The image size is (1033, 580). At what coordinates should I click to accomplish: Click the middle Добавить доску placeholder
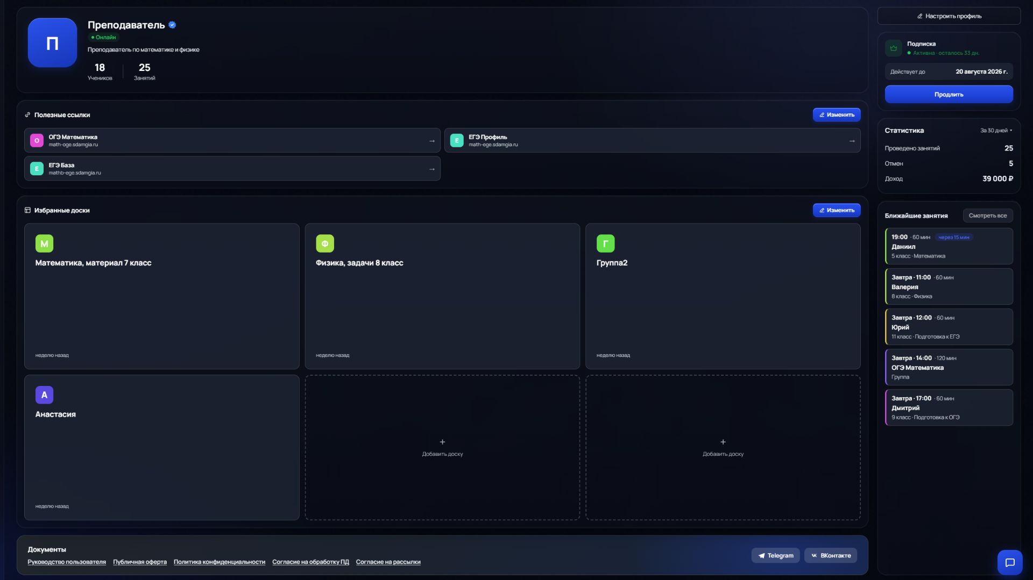tap(442, 447)
